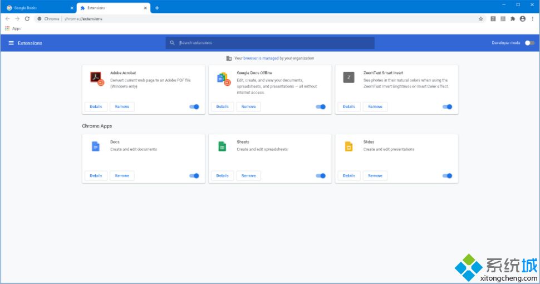
Task: Remove the Sheets app
Action: [x=248, y=176]
